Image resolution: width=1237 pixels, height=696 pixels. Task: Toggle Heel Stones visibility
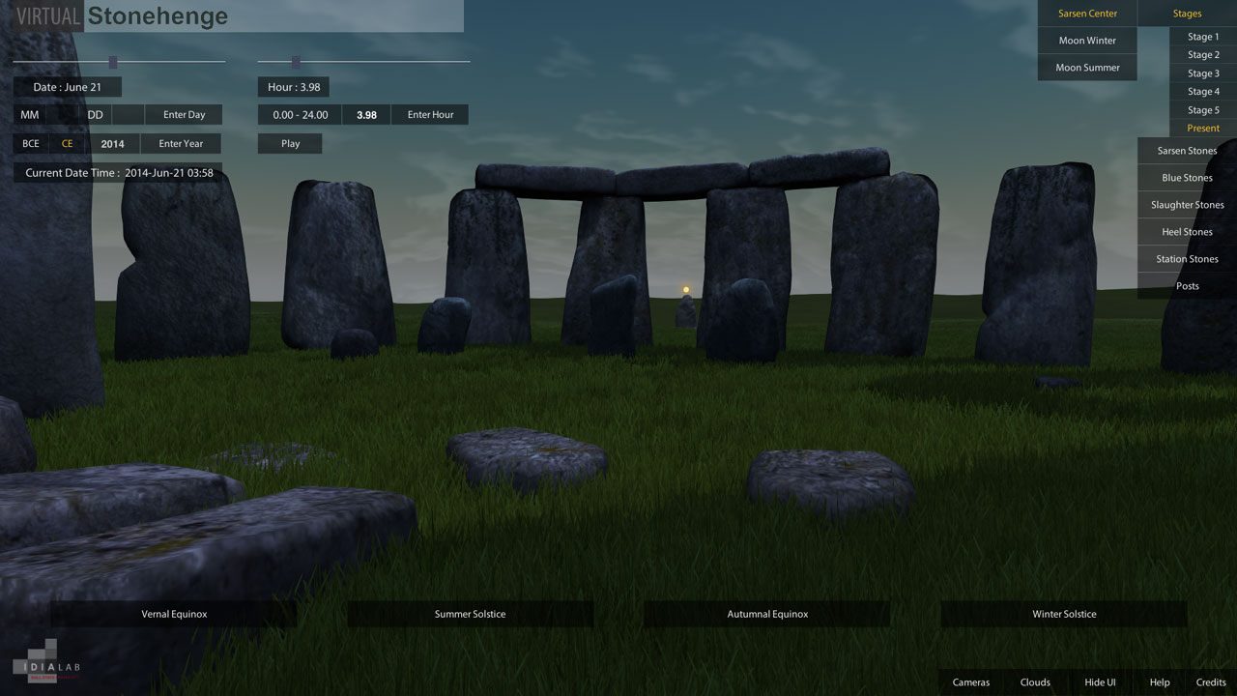[x=1187, y=232]
